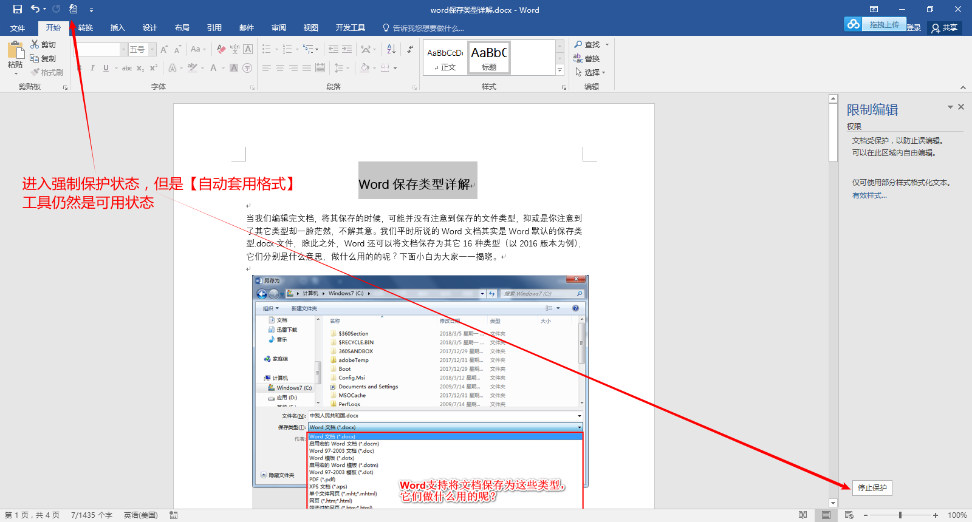Toggle Underline formatting

point(106,68)
